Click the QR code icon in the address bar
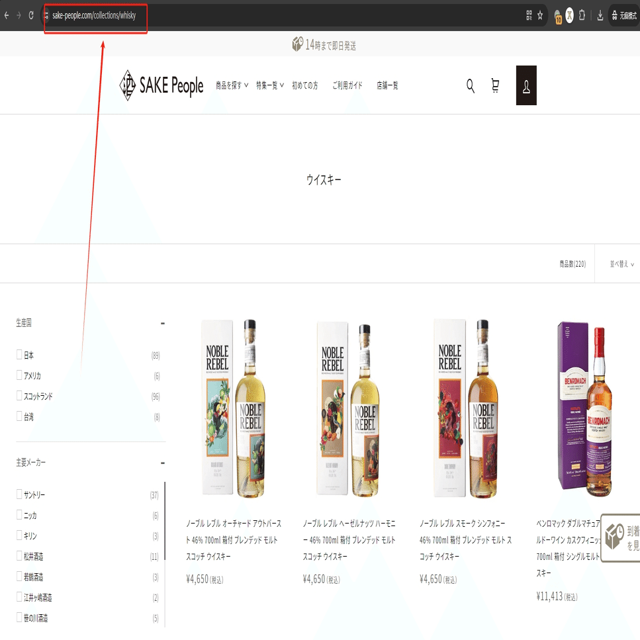640x640 pixels. pyautogui.click(x=529, y=15)
